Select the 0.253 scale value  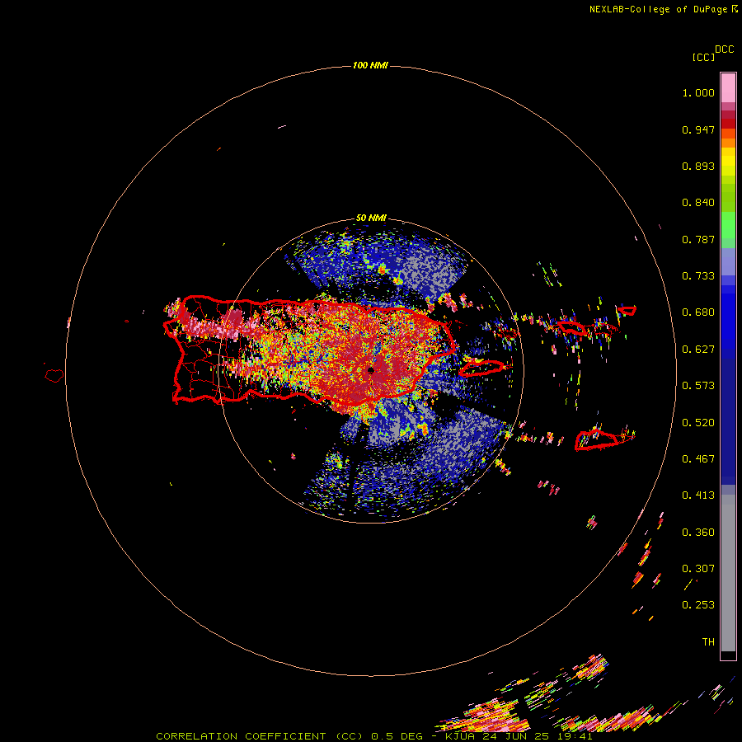[698, 605]
